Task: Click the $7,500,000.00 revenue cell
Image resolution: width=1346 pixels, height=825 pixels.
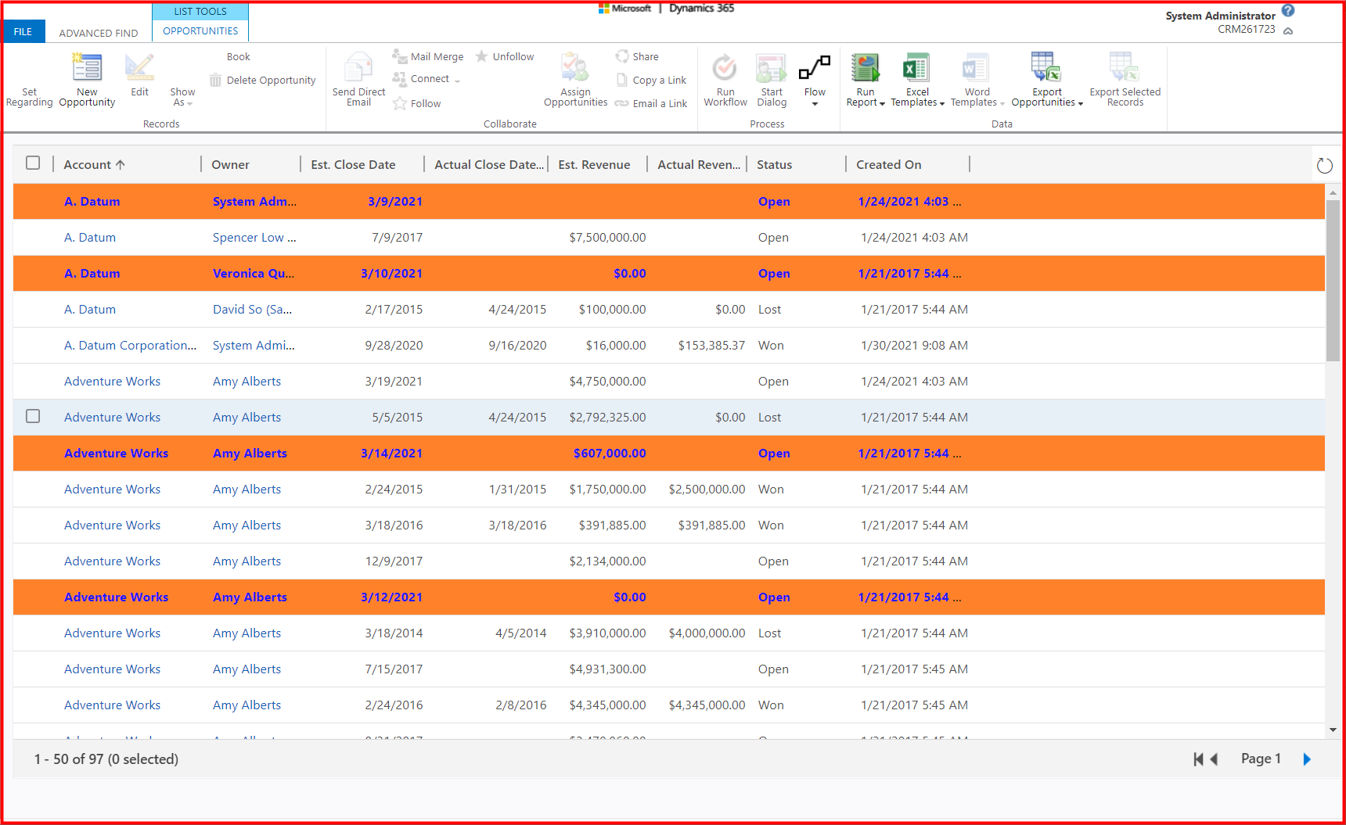Action: tap(607, 237)
